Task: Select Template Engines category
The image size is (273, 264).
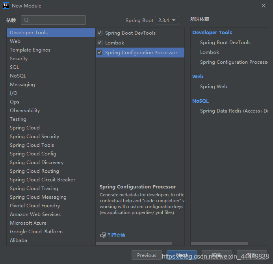Action: (51, 50)
